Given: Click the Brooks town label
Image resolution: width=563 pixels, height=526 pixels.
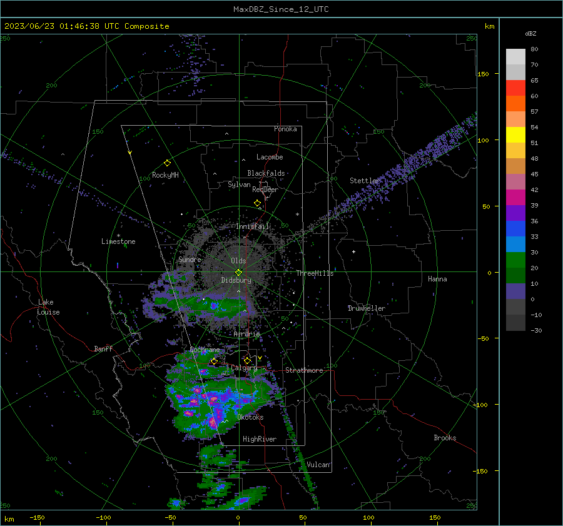Looking at the screenshot, I should click(445, 438).
